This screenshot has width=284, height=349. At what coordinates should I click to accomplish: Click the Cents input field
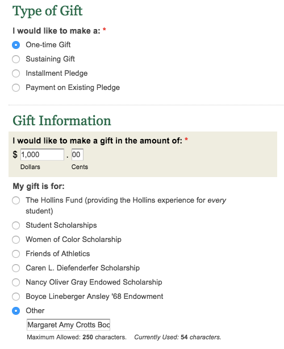(77, 154)
